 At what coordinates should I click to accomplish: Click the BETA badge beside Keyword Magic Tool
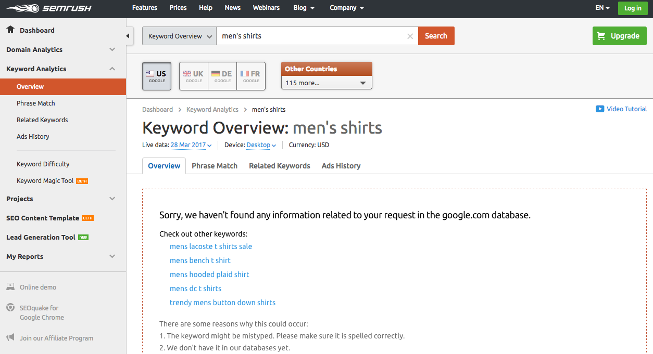(x=82, y=181)
